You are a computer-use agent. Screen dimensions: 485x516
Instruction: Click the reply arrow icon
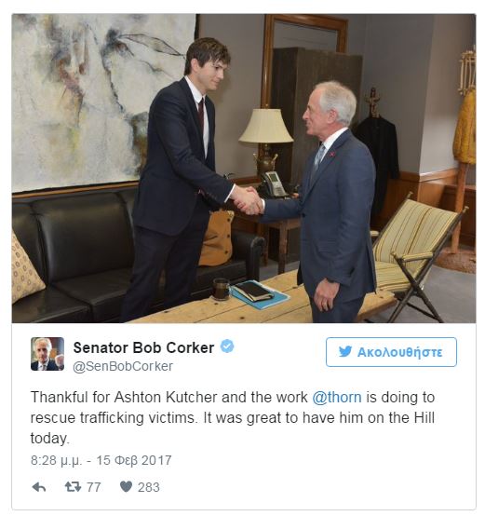(39, 487)
